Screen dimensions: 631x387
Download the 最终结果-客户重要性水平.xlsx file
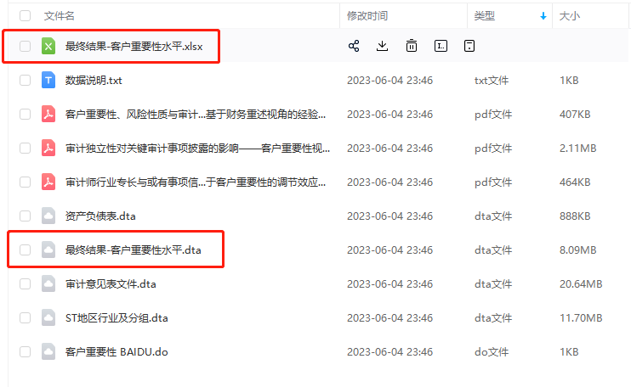click(x=382, y=46)
